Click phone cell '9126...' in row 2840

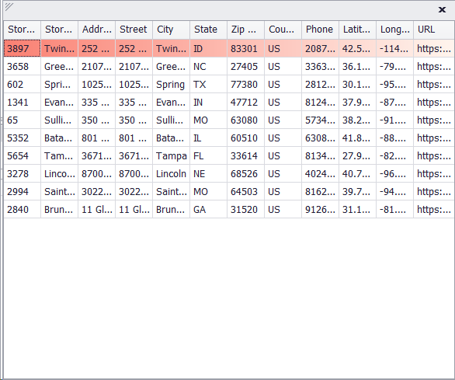[320, 210]
